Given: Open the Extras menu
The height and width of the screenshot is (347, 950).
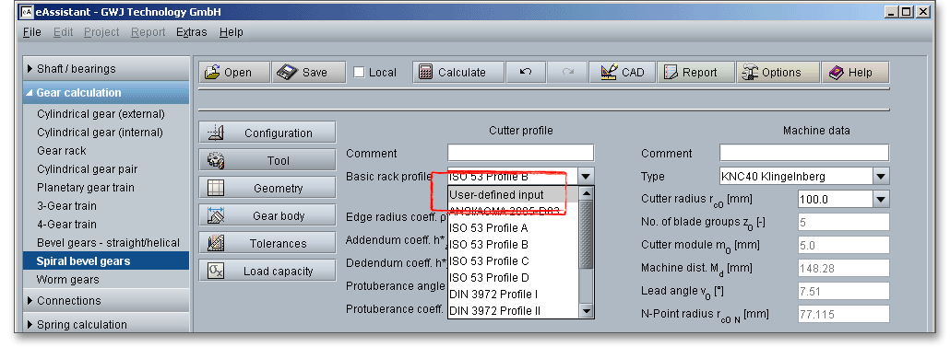Looking at the screenshot, I should pyautogui.click(x=192, y=32).
